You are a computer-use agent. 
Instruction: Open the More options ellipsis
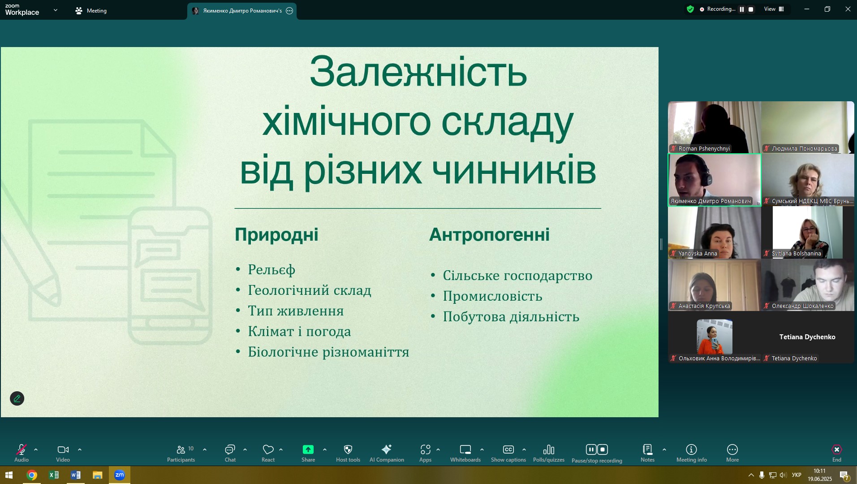pyautogui.click(x=732, y=453)
